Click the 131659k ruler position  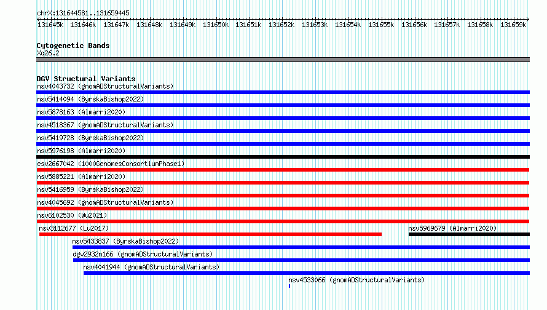coord(513,25)
